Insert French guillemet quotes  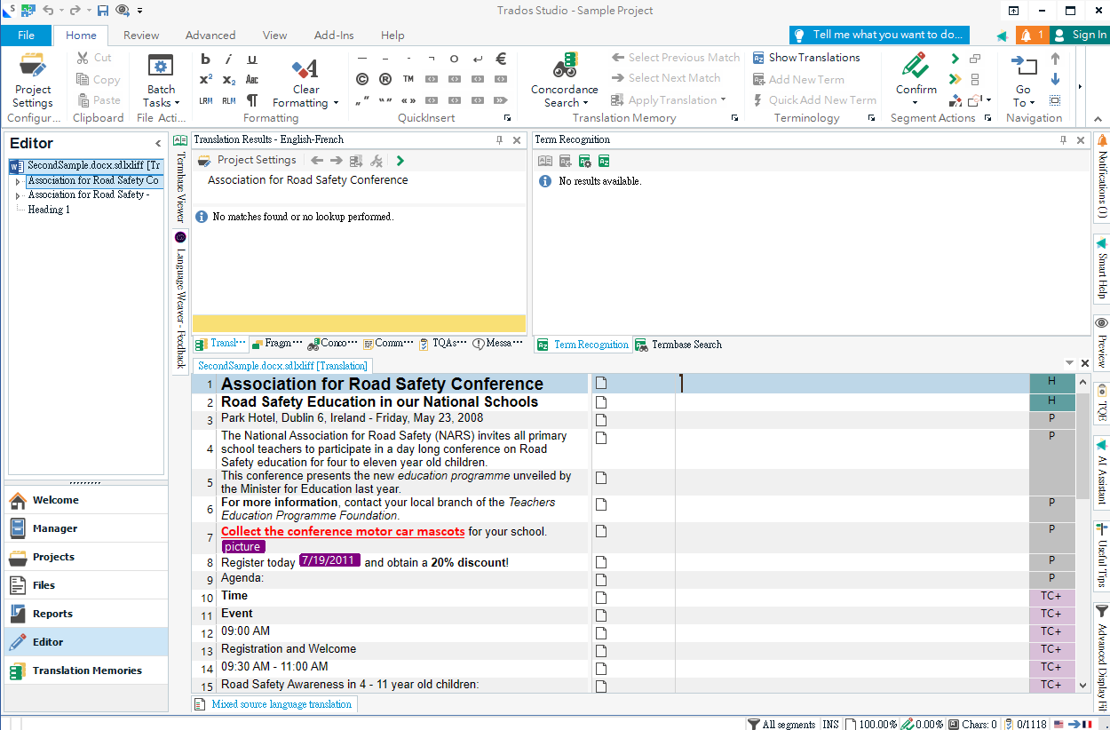(408, 100)
